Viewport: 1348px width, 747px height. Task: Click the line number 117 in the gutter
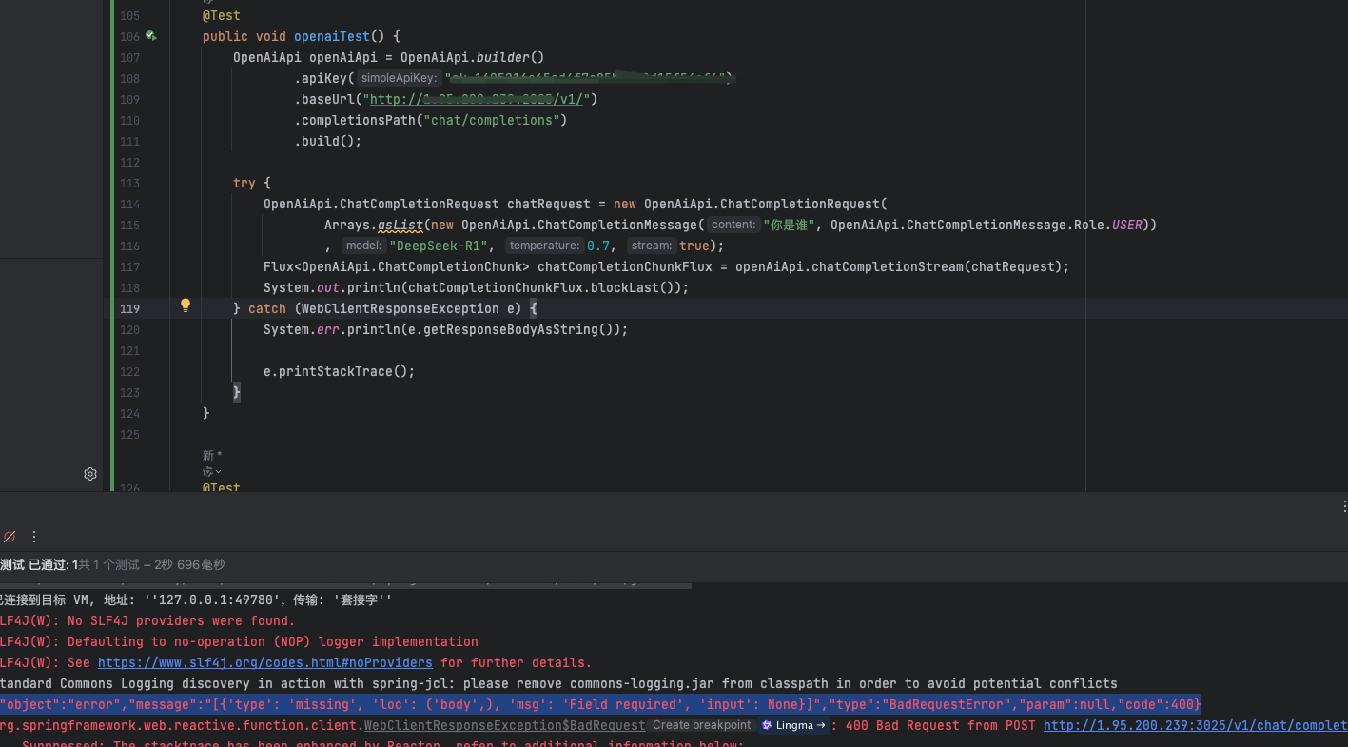point(128,266)
